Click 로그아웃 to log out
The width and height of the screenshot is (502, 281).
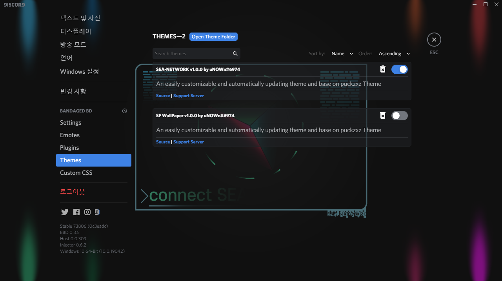coord(94,192)
